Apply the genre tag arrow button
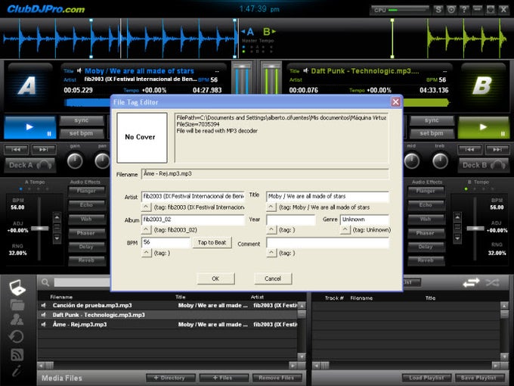The width and height of the screenshot is (514, 386). tap(345, 230)
